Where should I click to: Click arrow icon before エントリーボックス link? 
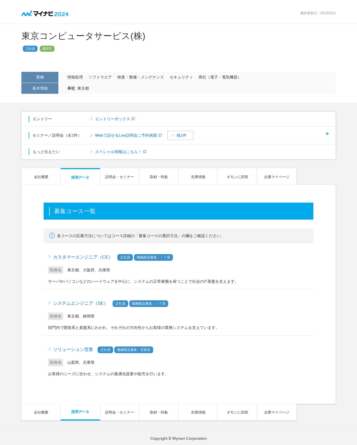91,119
